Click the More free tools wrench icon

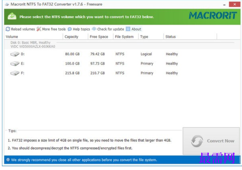coord(39,29)
